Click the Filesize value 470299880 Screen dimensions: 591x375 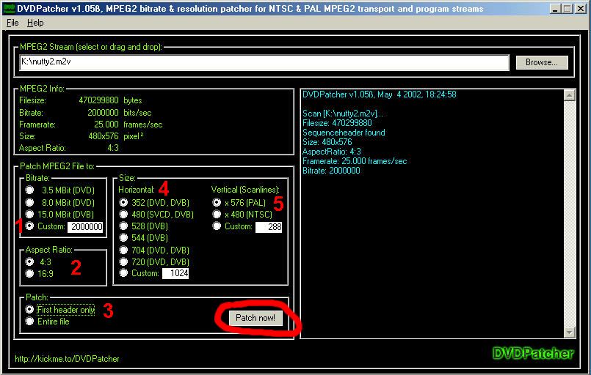tap(99, 100)
